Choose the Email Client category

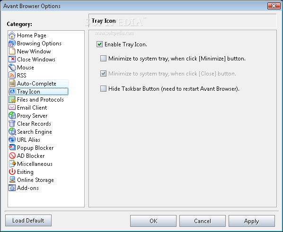(32, 108)
